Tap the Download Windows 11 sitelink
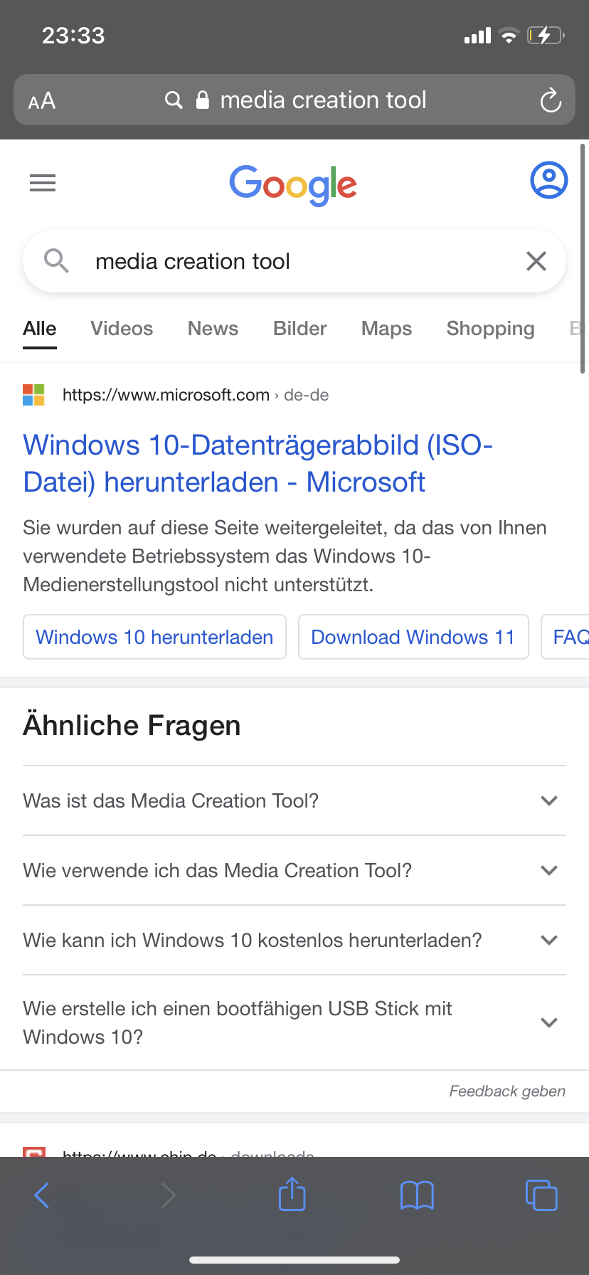 click(x=413, y=637)
